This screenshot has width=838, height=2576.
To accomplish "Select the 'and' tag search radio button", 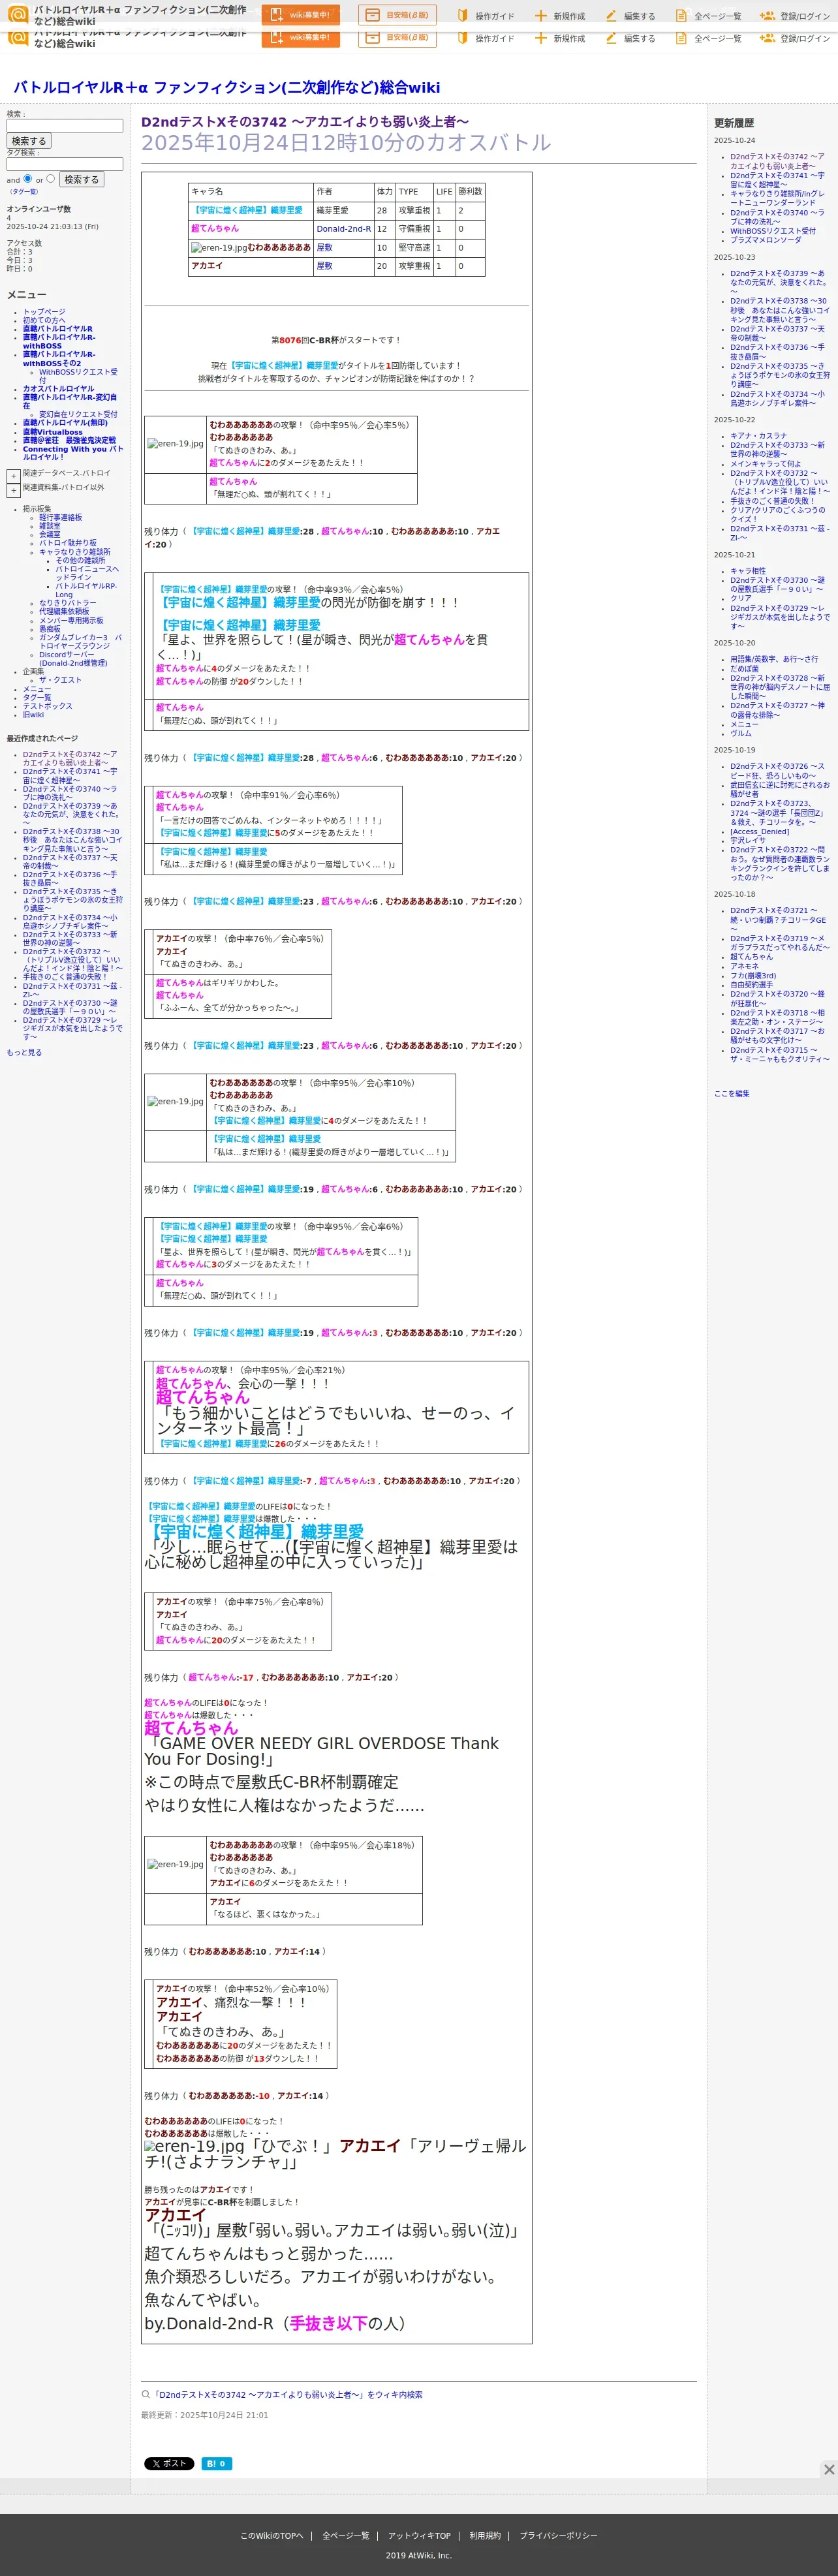I will [x=27, y=178].
